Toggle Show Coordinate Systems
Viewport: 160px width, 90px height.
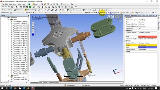click(x=102, y=10)
